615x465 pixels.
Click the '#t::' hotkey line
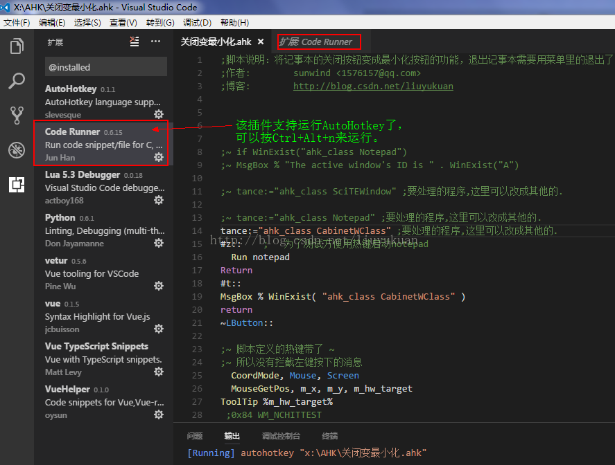(231, 284)
